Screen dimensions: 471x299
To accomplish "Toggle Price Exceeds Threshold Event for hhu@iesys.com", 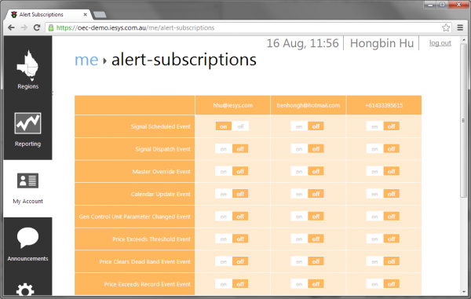I will pos(232,239).
